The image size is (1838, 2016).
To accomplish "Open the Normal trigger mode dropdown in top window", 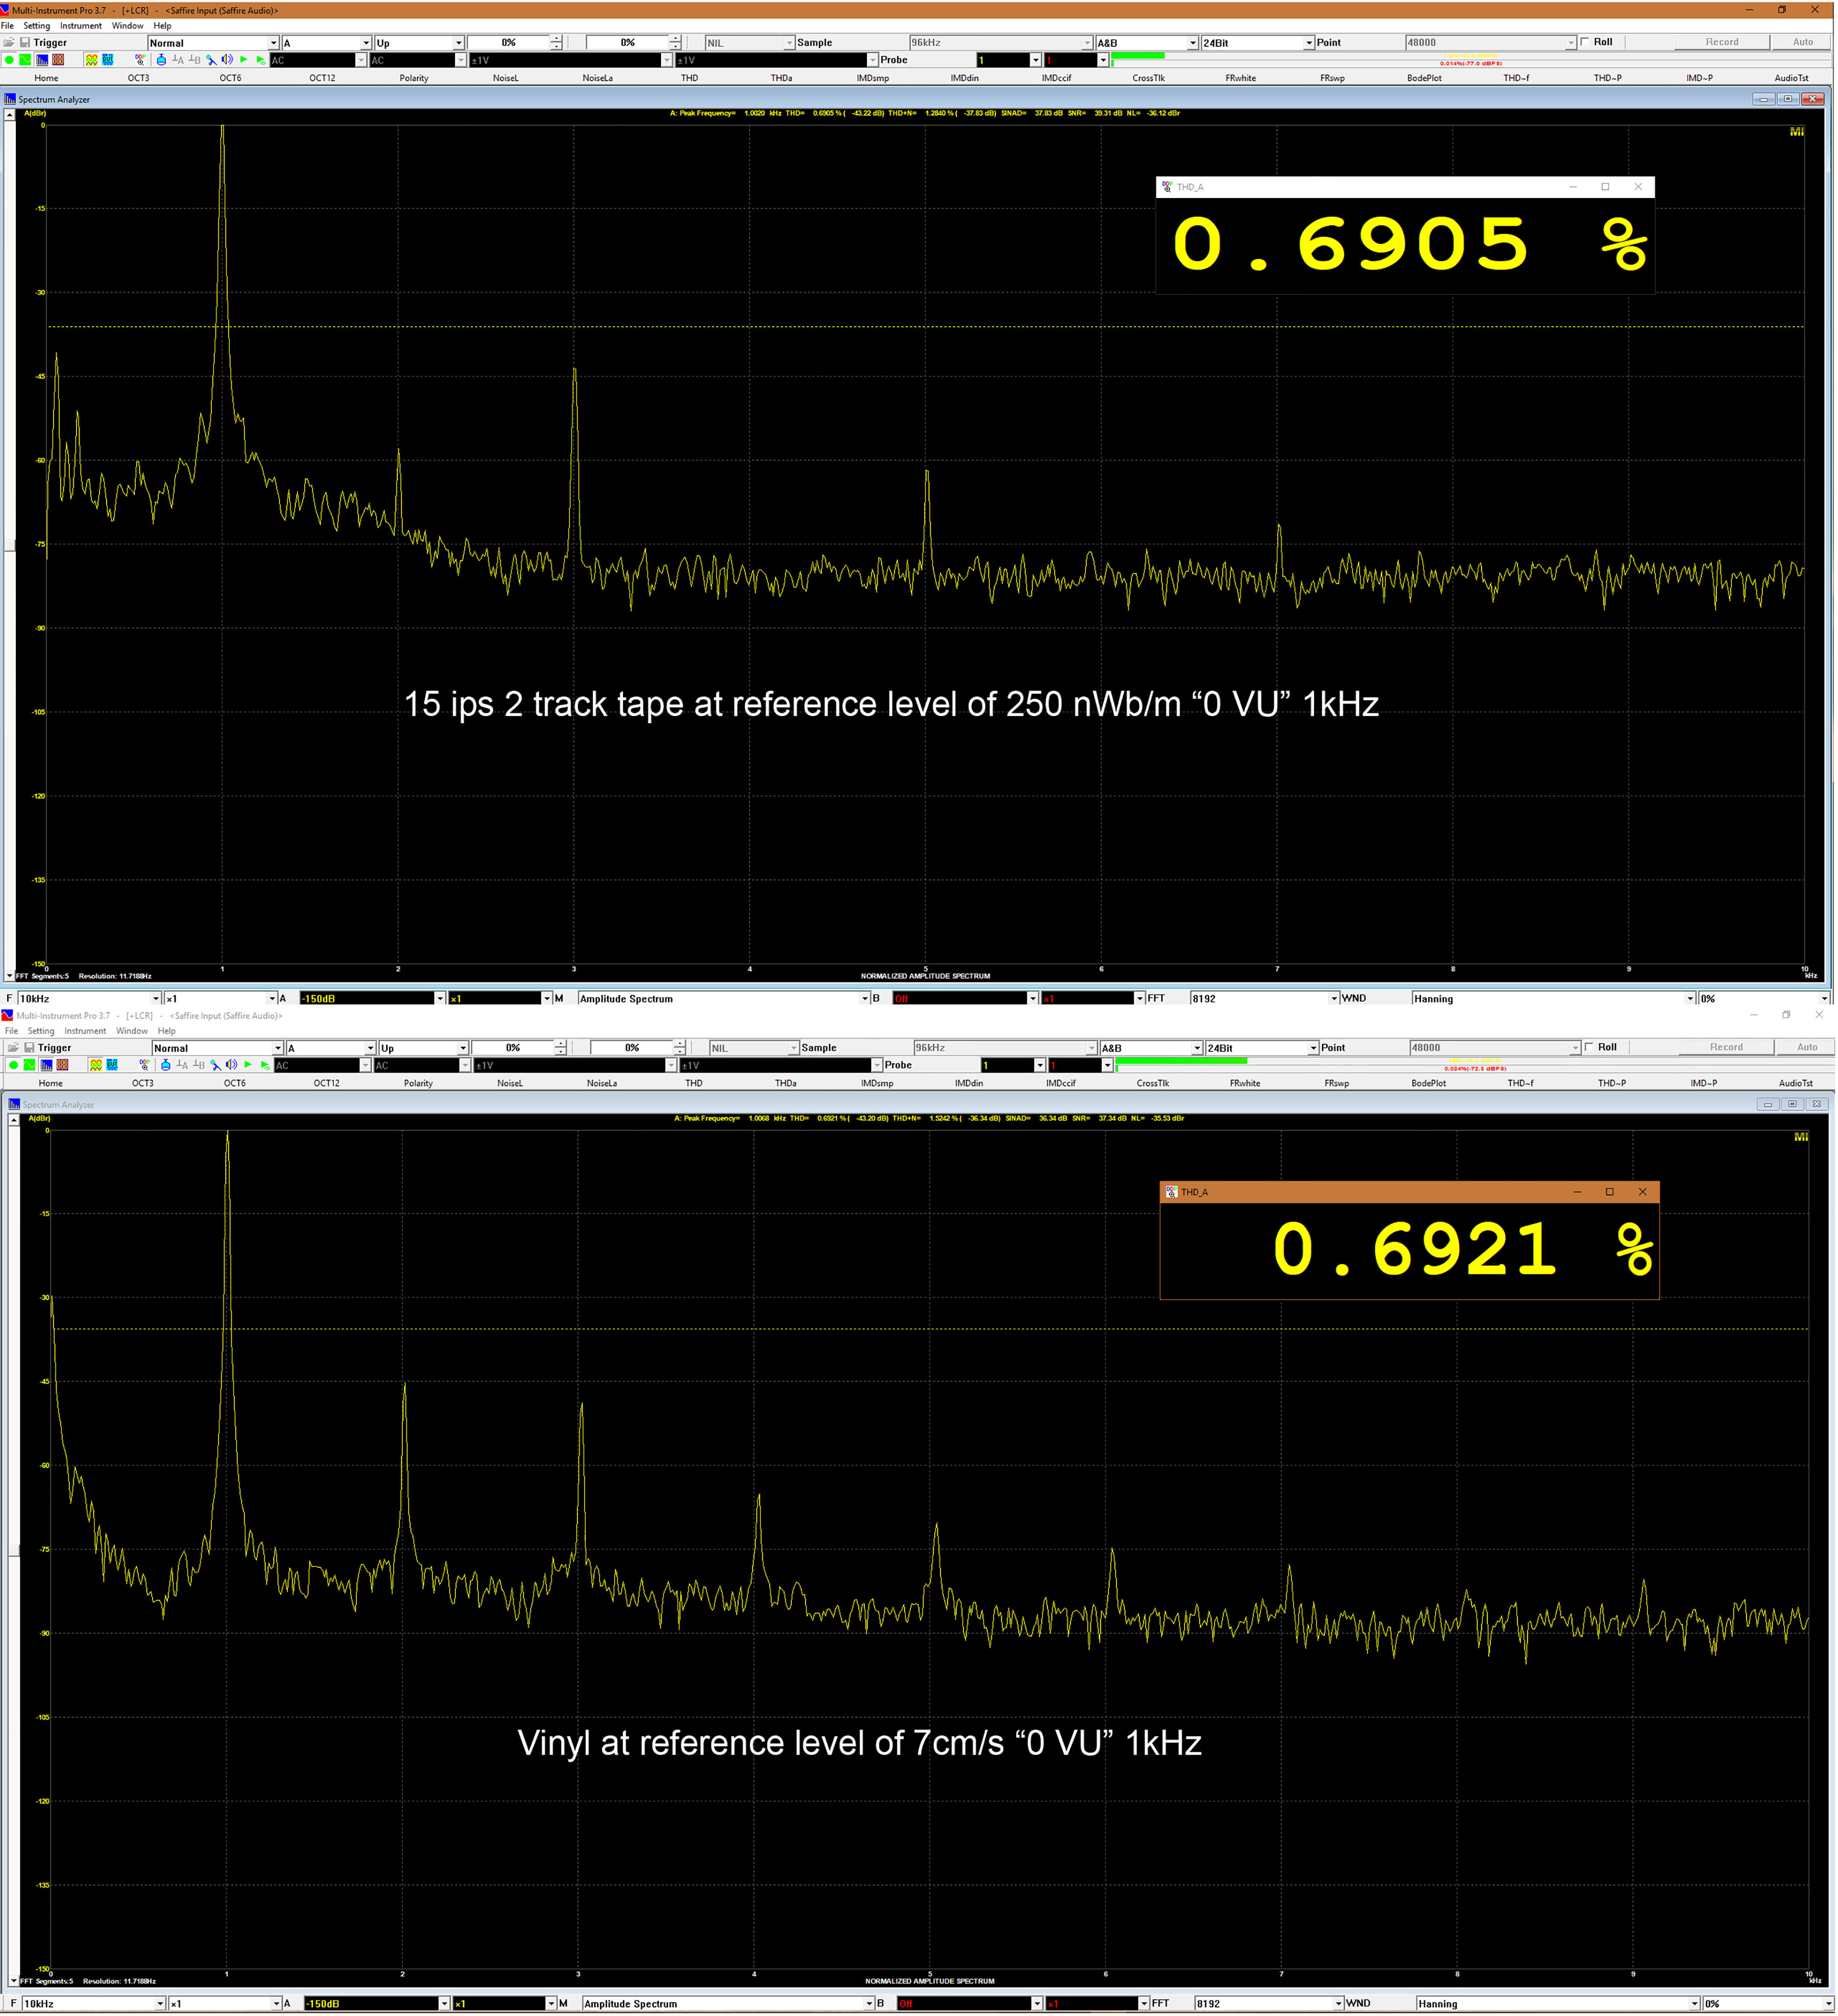I will [213, 43].
